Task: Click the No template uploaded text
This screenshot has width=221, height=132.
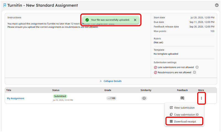Action: pos(166,54)
